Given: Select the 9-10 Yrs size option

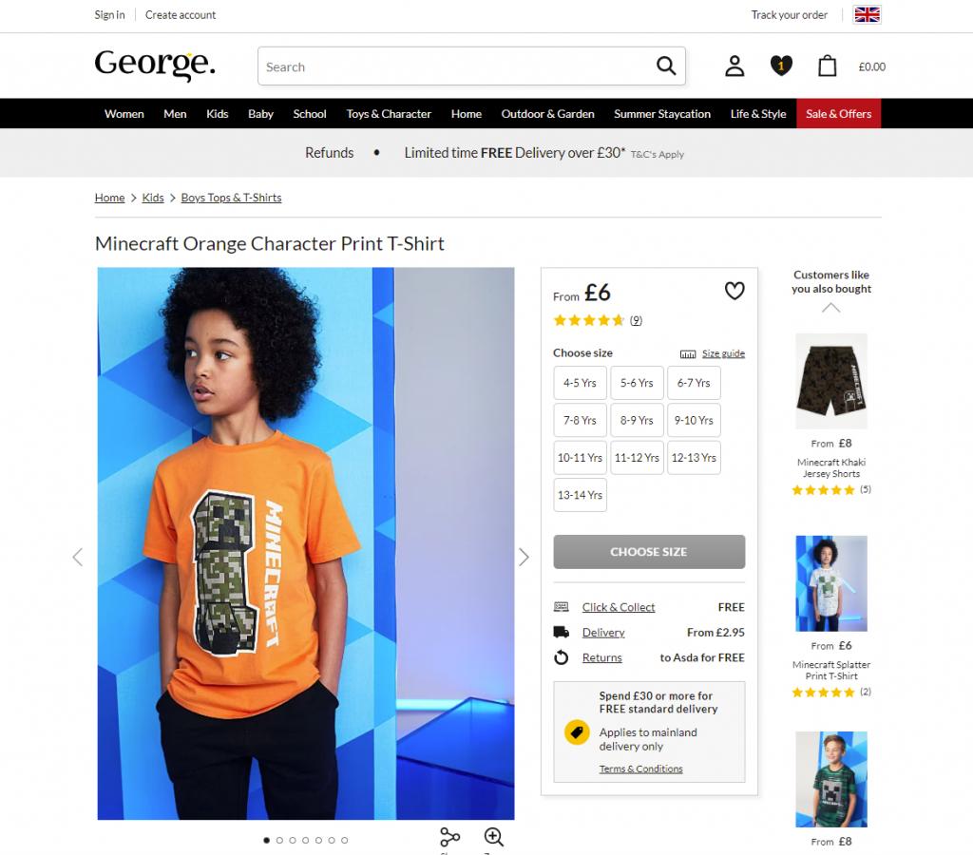Looking at the screenshot, I should (694, 420).
